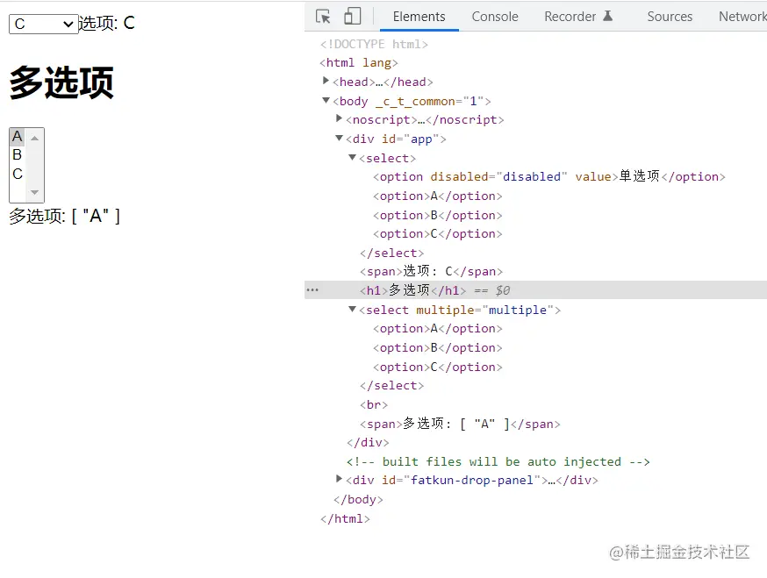The height and width of the screenshot is (578, 767).
Task: Click the 多选项: [ "A" ] page text
Action: point(64,216)
